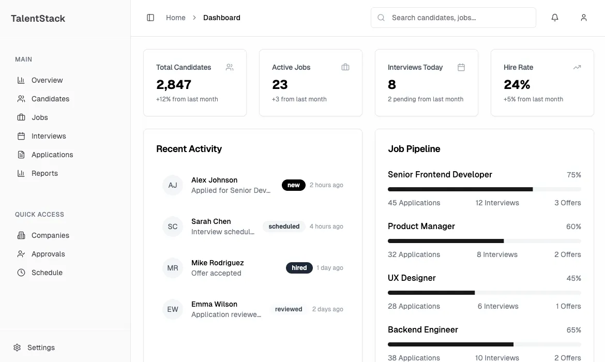
Task: Click the briefcase icon on Active Jobs card
Action: pos(345,67)
